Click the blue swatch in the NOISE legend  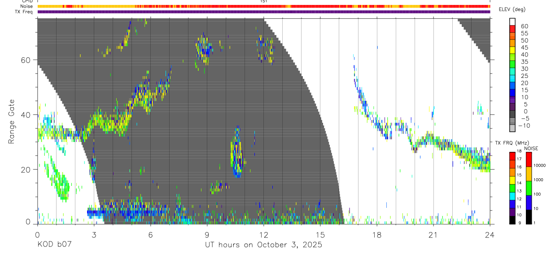point(529,202)
